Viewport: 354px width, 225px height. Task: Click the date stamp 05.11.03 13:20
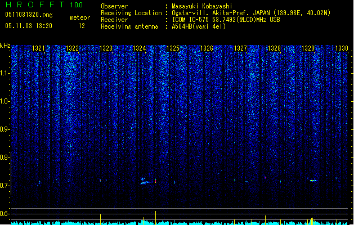click(x=29, y=26)
